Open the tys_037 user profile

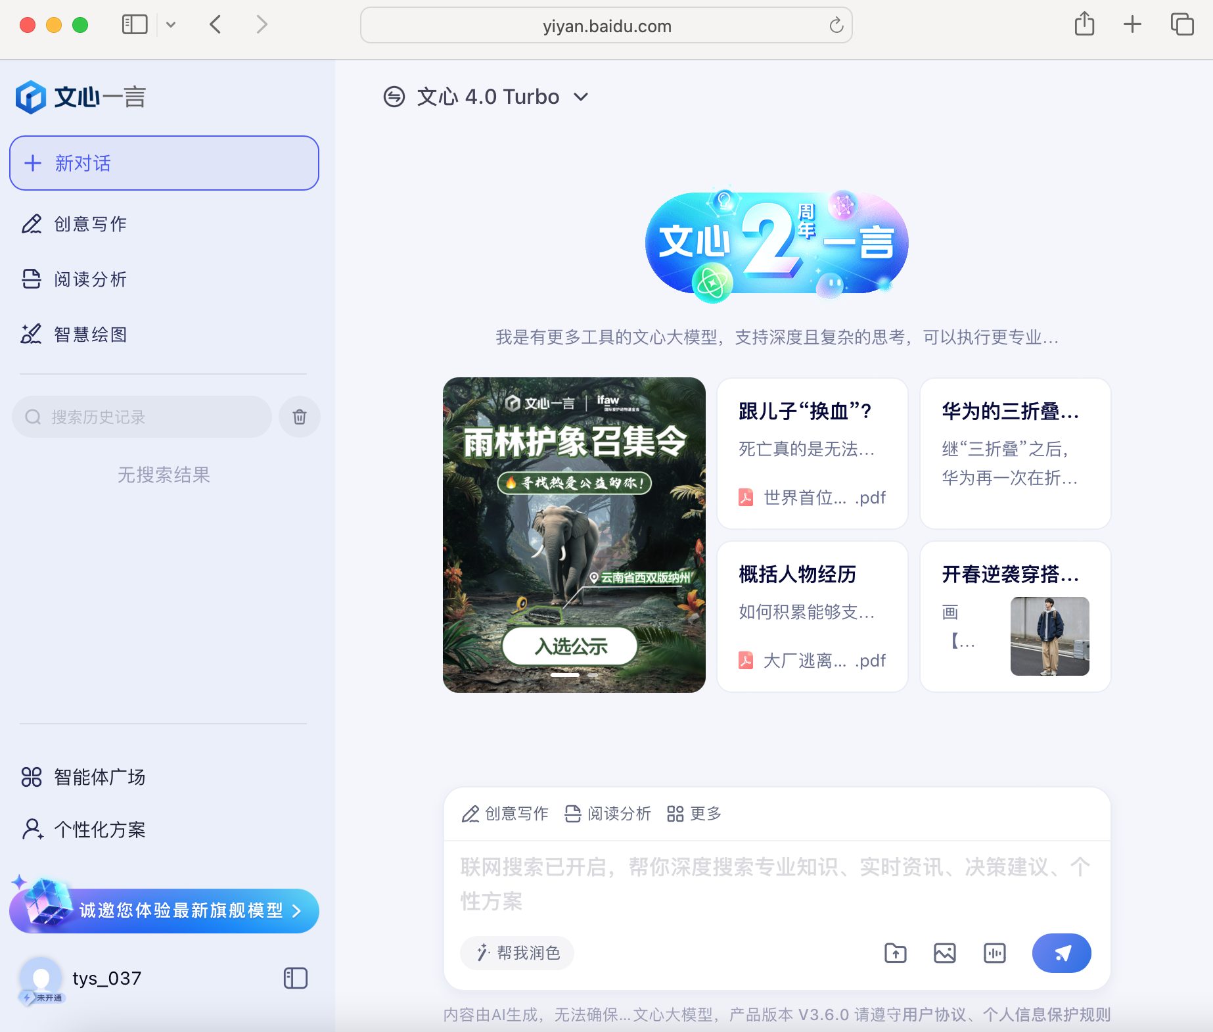[x=106, y=978]
